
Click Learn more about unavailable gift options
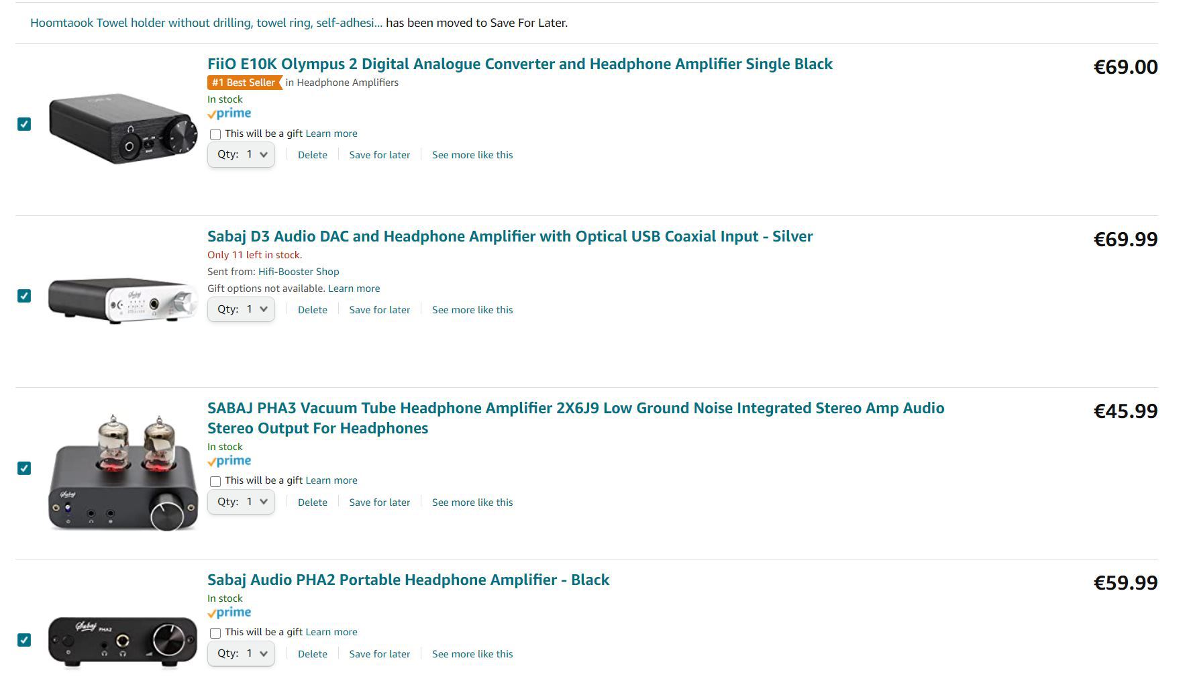point(354,288)
